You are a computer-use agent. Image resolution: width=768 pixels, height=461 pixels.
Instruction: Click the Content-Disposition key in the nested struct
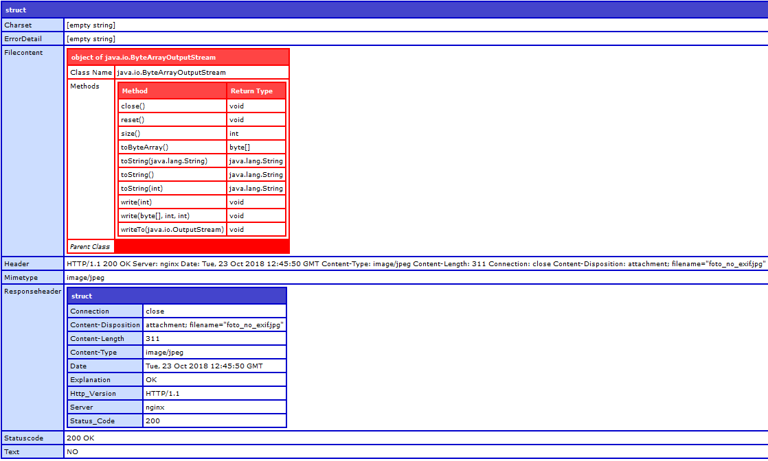point(105,325)
